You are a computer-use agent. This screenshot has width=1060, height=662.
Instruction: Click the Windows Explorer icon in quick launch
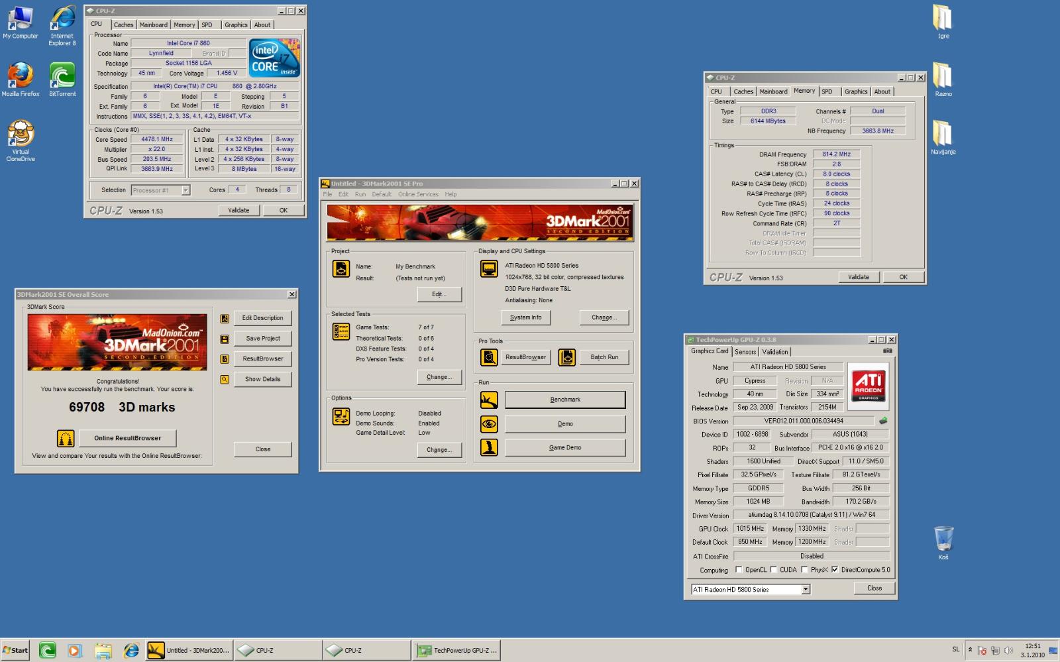point(103,651)
